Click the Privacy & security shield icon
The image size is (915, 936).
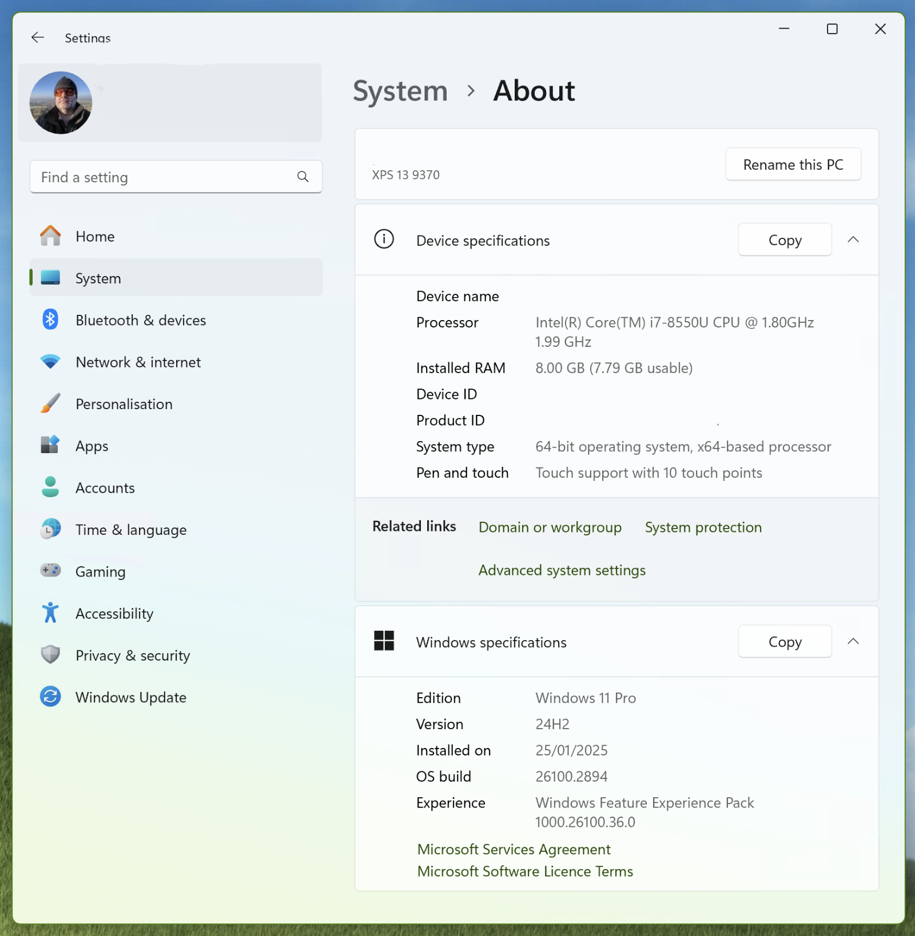coord(50,654)
